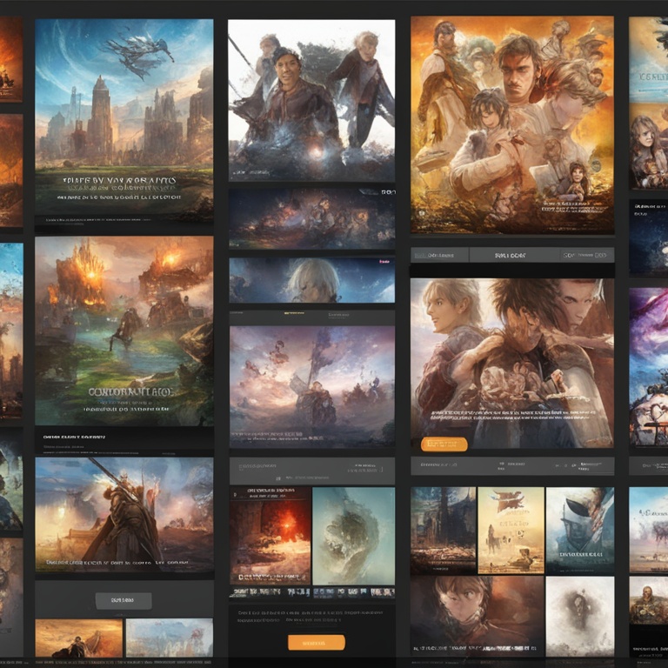Open the purple swirl artwork at the right edge
The width and height of the screenshot is (668, 668).
(648, 366)
